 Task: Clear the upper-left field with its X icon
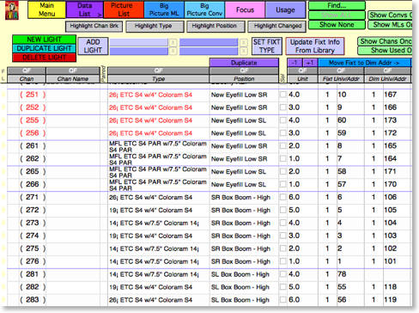click(x=173, y=43)
